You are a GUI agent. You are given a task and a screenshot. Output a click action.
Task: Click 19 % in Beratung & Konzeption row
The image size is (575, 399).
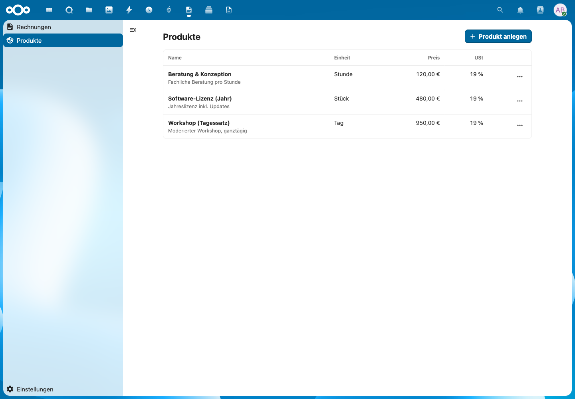tap(476, 74)
